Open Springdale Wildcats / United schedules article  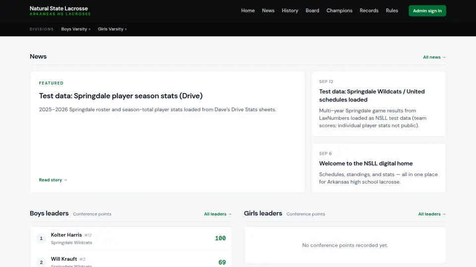[372, 95]
